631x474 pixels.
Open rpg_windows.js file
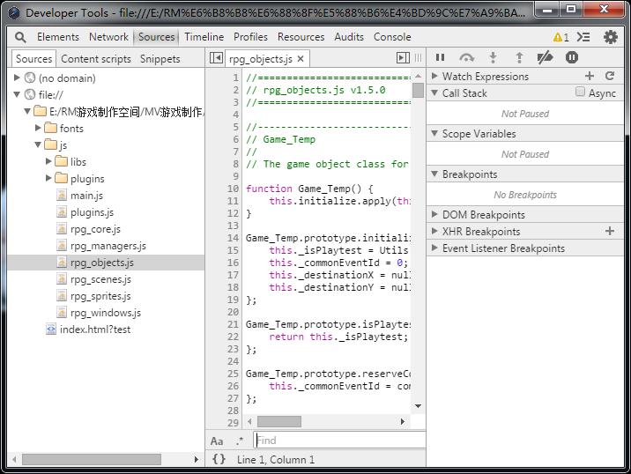pyautogui.click(x=106, y=313)
